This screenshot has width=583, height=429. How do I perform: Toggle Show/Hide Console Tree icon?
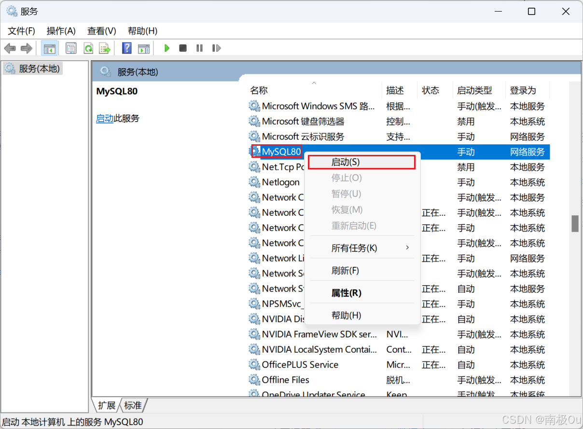tap(50, 48)
